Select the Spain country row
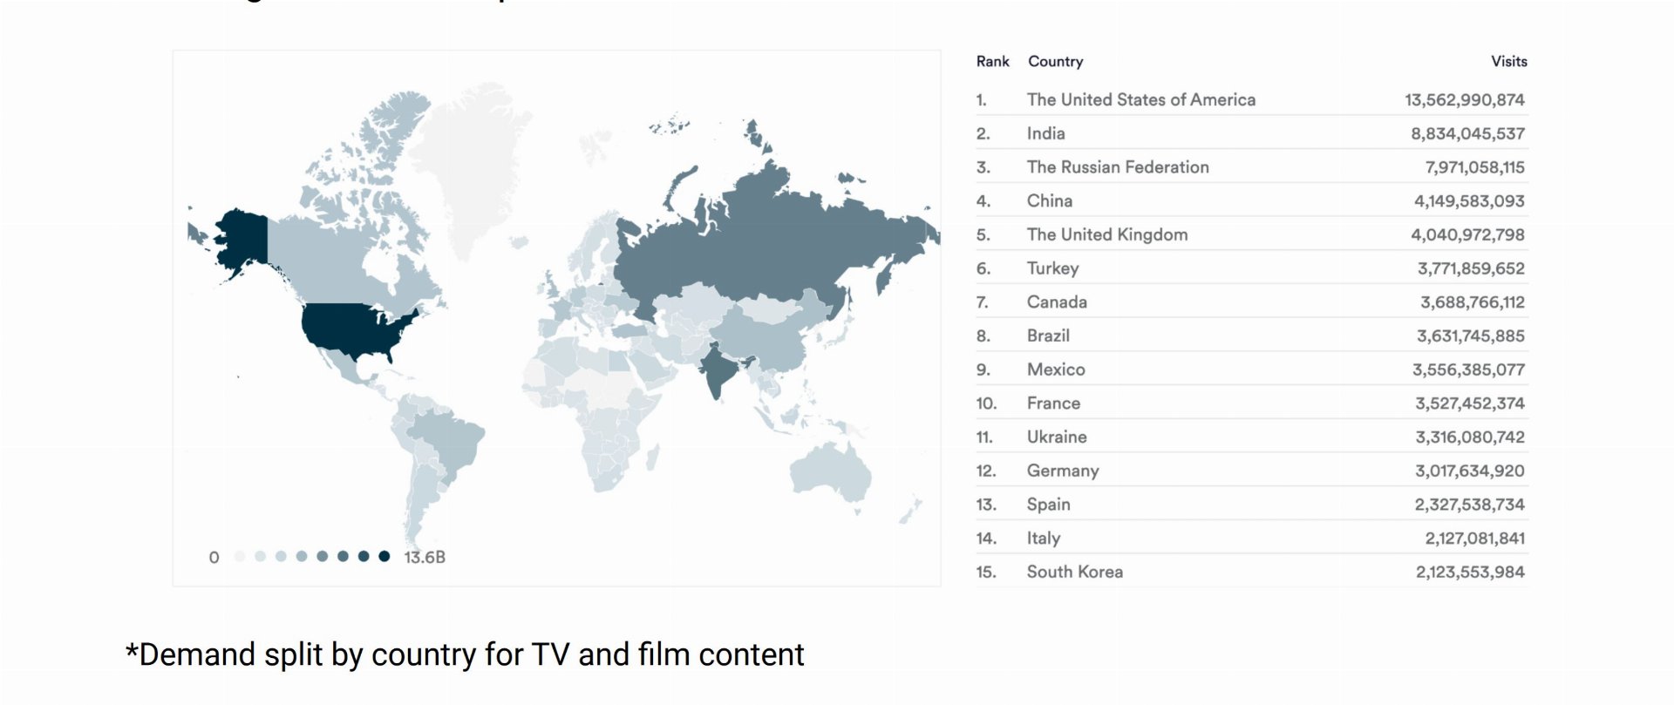Image resolution: width=1674 pixels, height=705 pixels. [1251, 505]
